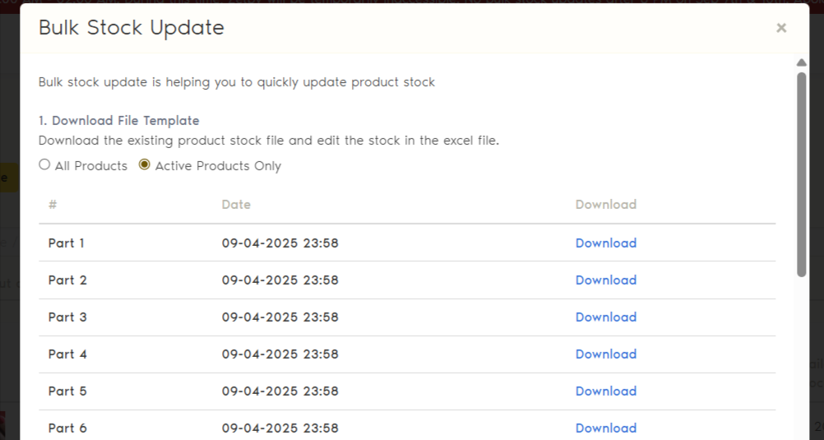Select the All Products radio button
The height and width of the screenshot is (440, 824).
44,165
